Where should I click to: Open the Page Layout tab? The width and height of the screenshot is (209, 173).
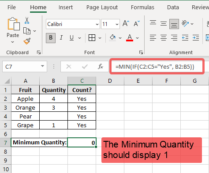[x=102, y=7]
